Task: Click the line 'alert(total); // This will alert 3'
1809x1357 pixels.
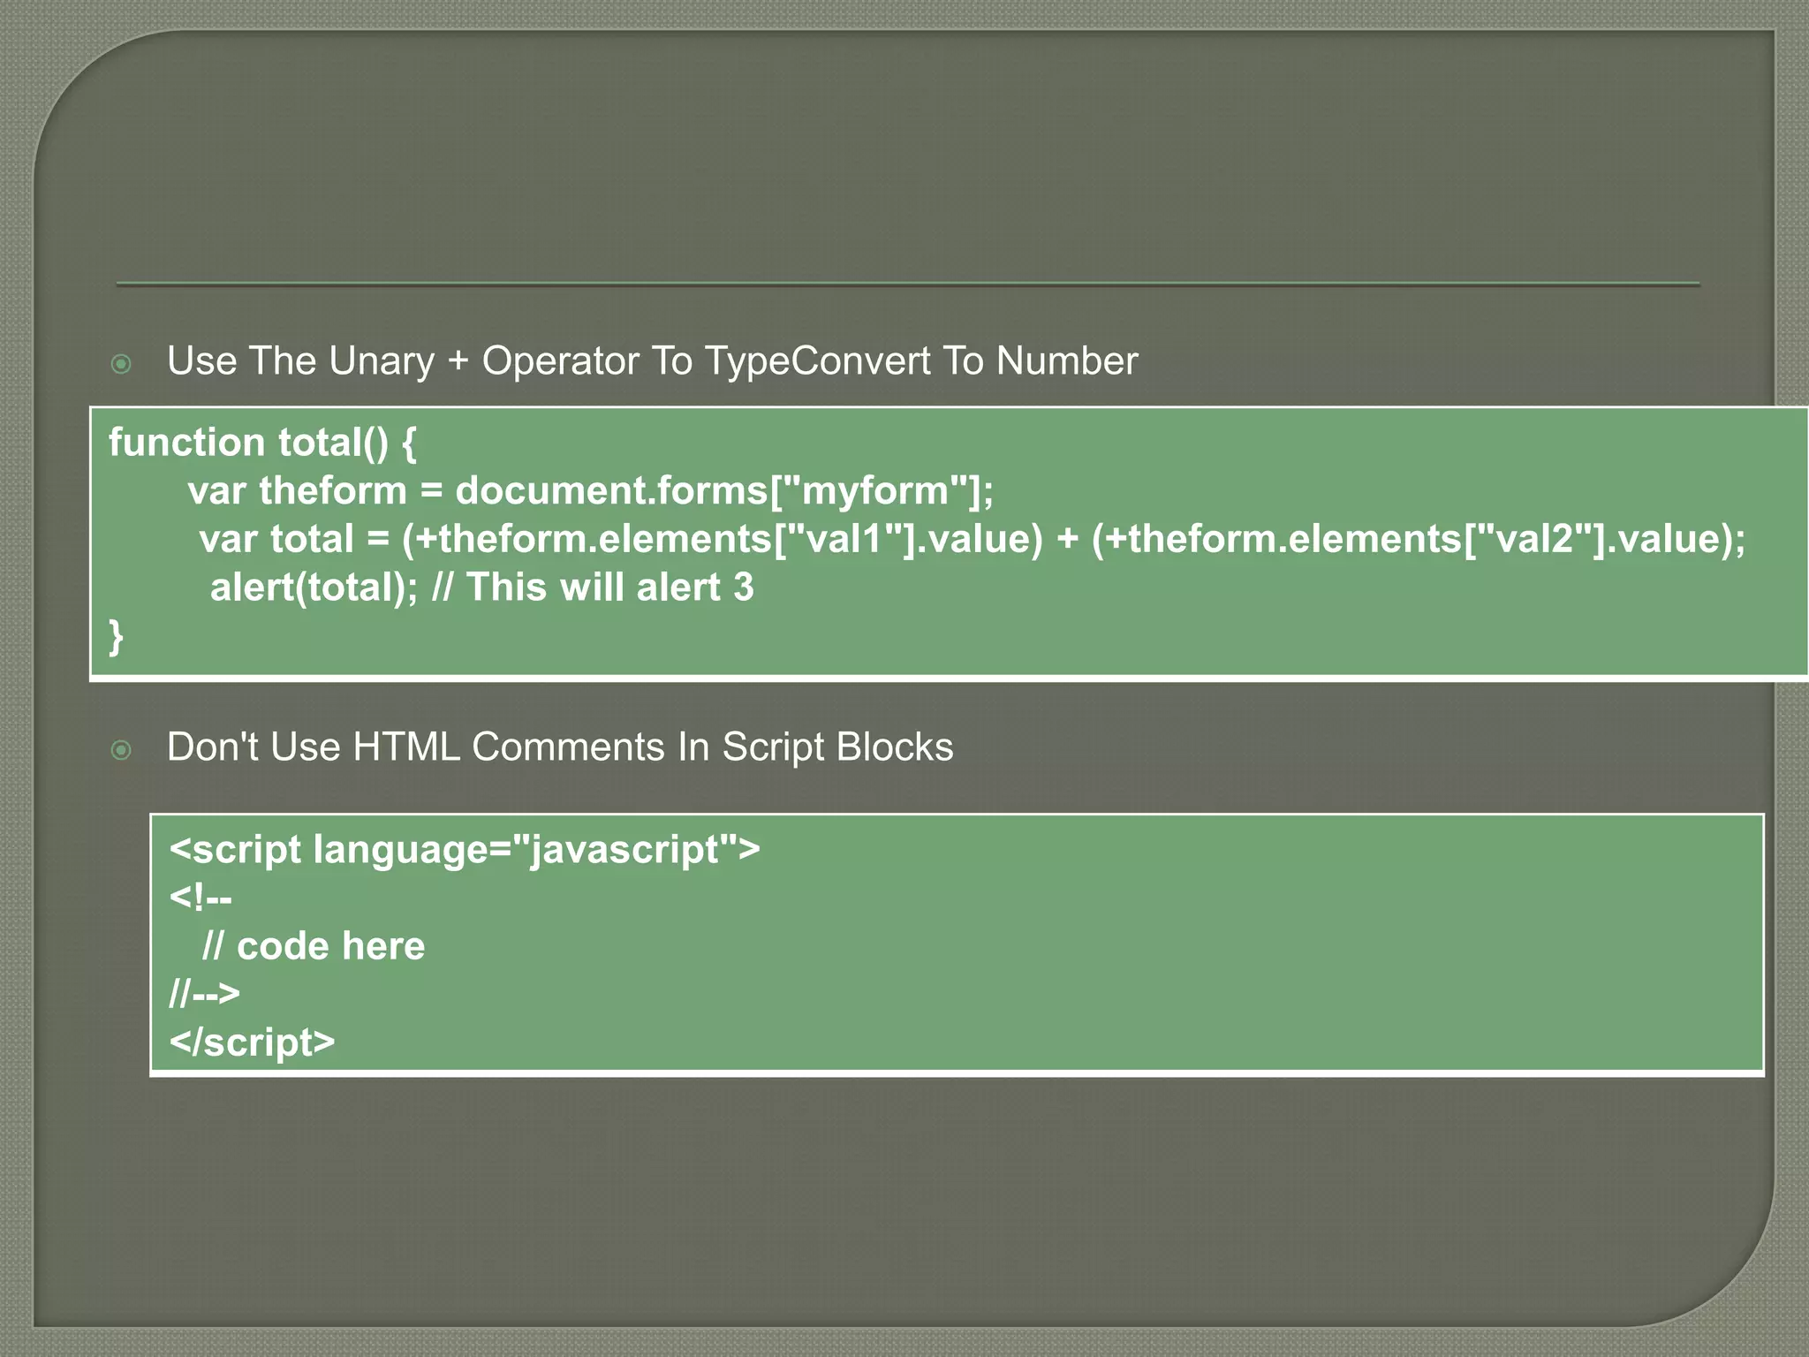Action: (482, 588)
